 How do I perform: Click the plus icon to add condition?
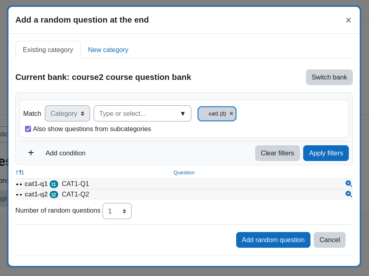point(31,153)
